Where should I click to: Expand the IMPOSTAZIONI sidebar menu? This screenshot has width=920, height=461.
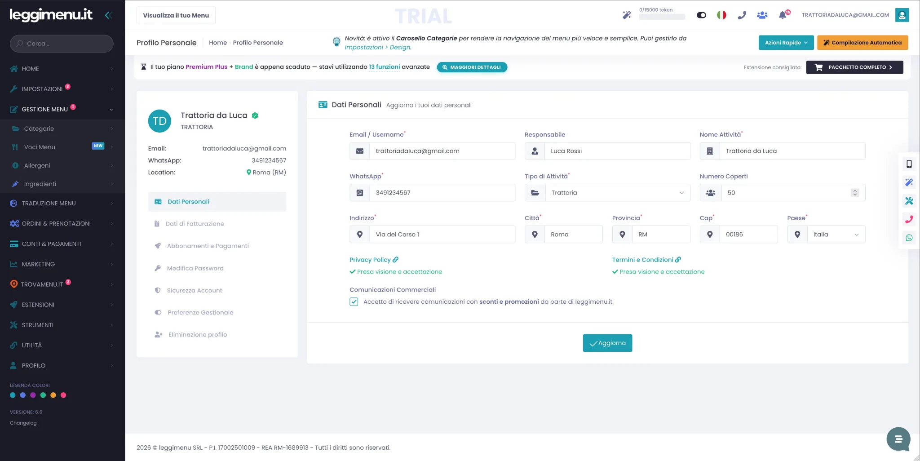pyautogui.click(x=62, y=89)
